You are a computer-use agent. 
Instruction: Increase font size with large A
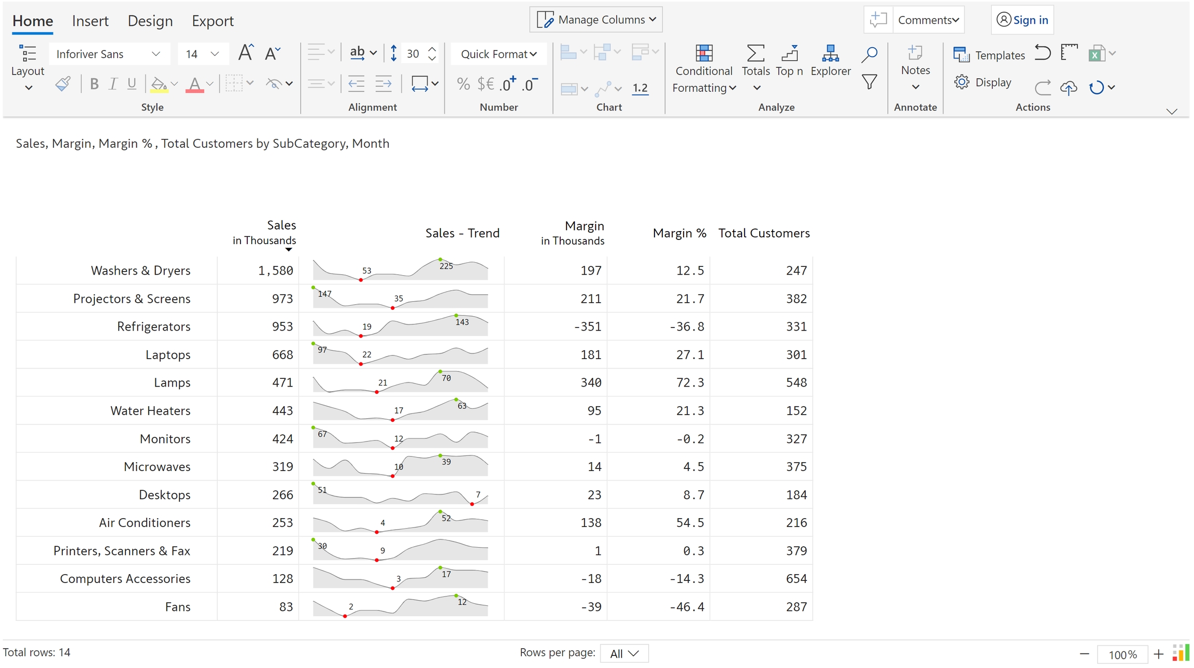tap(246, 53)
